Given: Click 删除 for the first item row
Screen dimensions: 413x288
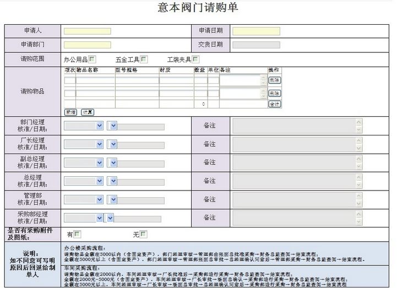Looking at the screenshot, I should tap(274, 80).
